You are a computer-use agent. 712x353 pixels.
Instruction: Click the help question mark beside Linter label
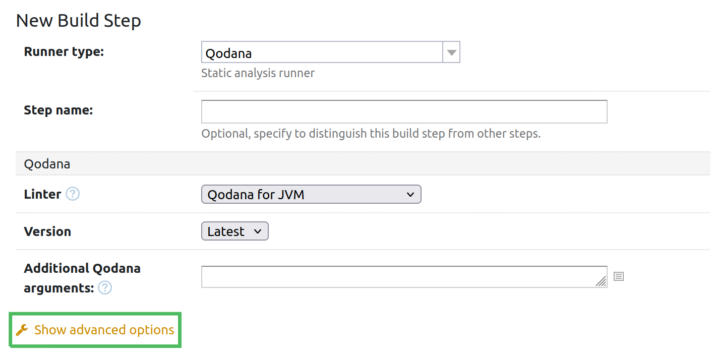(x=73, y=194)
